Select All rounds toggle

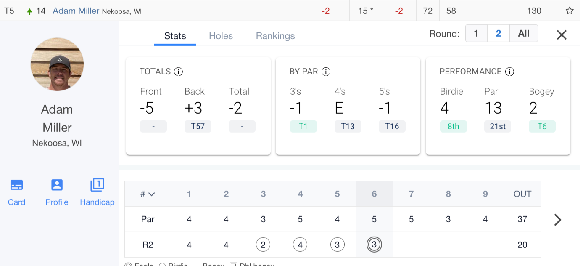(x=524, y=34)
